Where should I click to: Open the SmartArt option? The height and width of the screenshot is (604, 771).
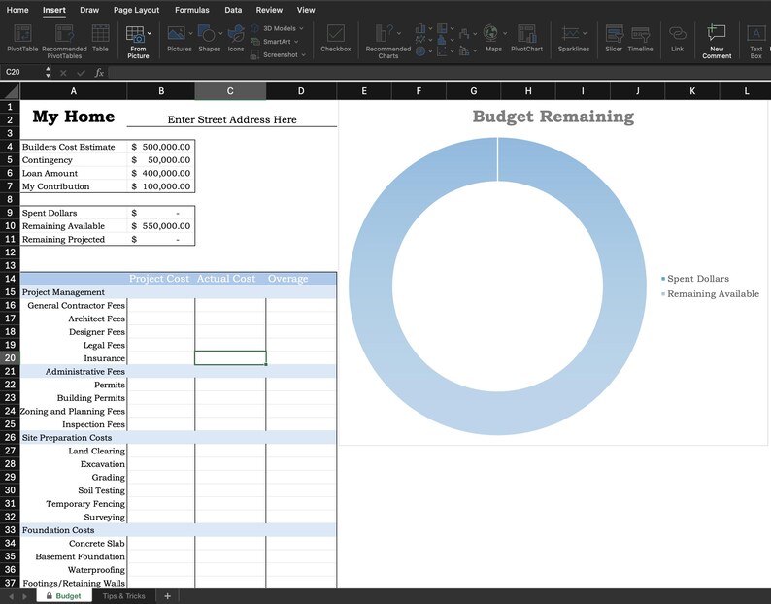pos(275,42)
